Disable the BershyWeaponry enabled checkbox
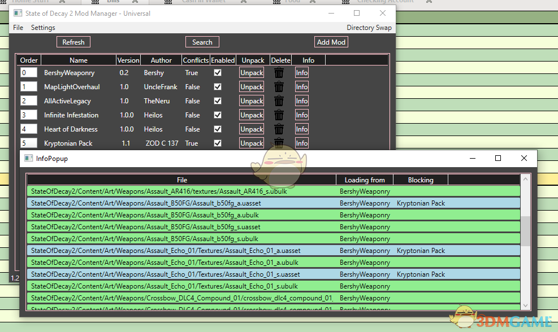Viewport: 558px width, 332px height. pyautogui.click(x=218, y=73)
